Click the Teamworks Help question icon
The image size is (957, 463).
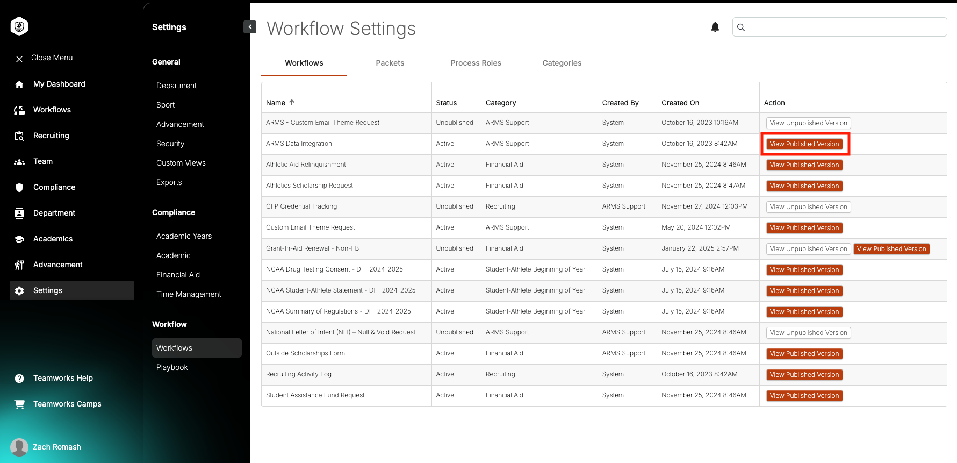19,379
